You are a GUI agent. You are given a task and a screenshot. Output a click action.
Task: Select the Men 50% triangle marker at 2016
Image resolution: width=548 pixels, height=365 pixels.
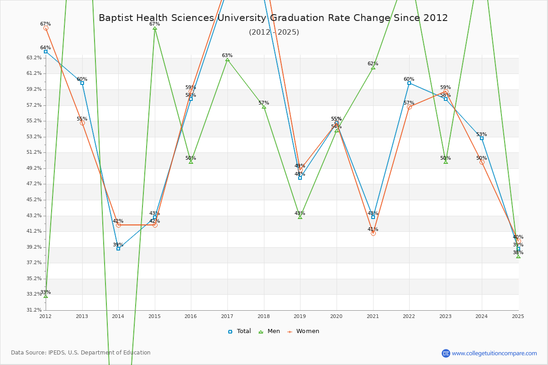[191, 162]
